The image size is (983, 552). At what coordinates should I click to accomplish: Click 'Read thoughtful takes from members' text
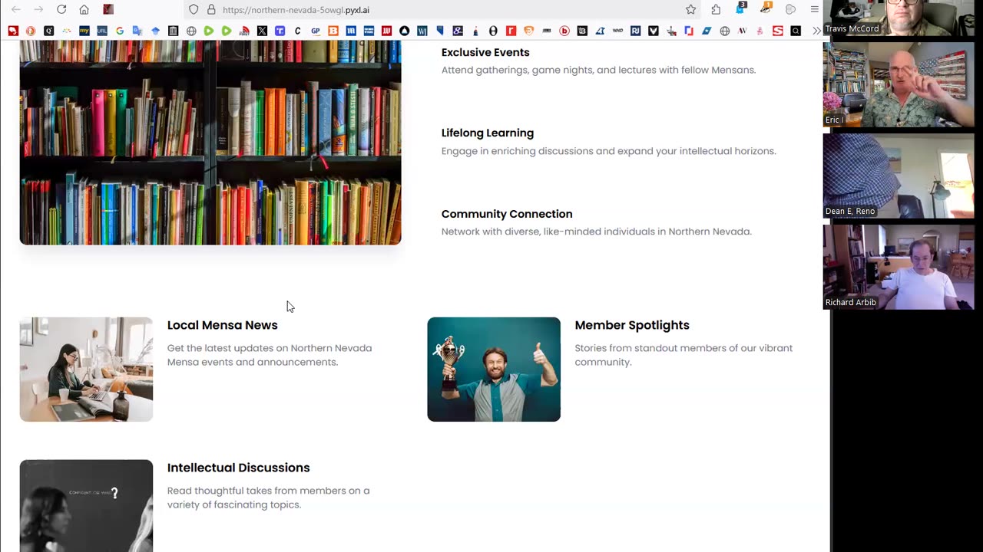(269, 498)
